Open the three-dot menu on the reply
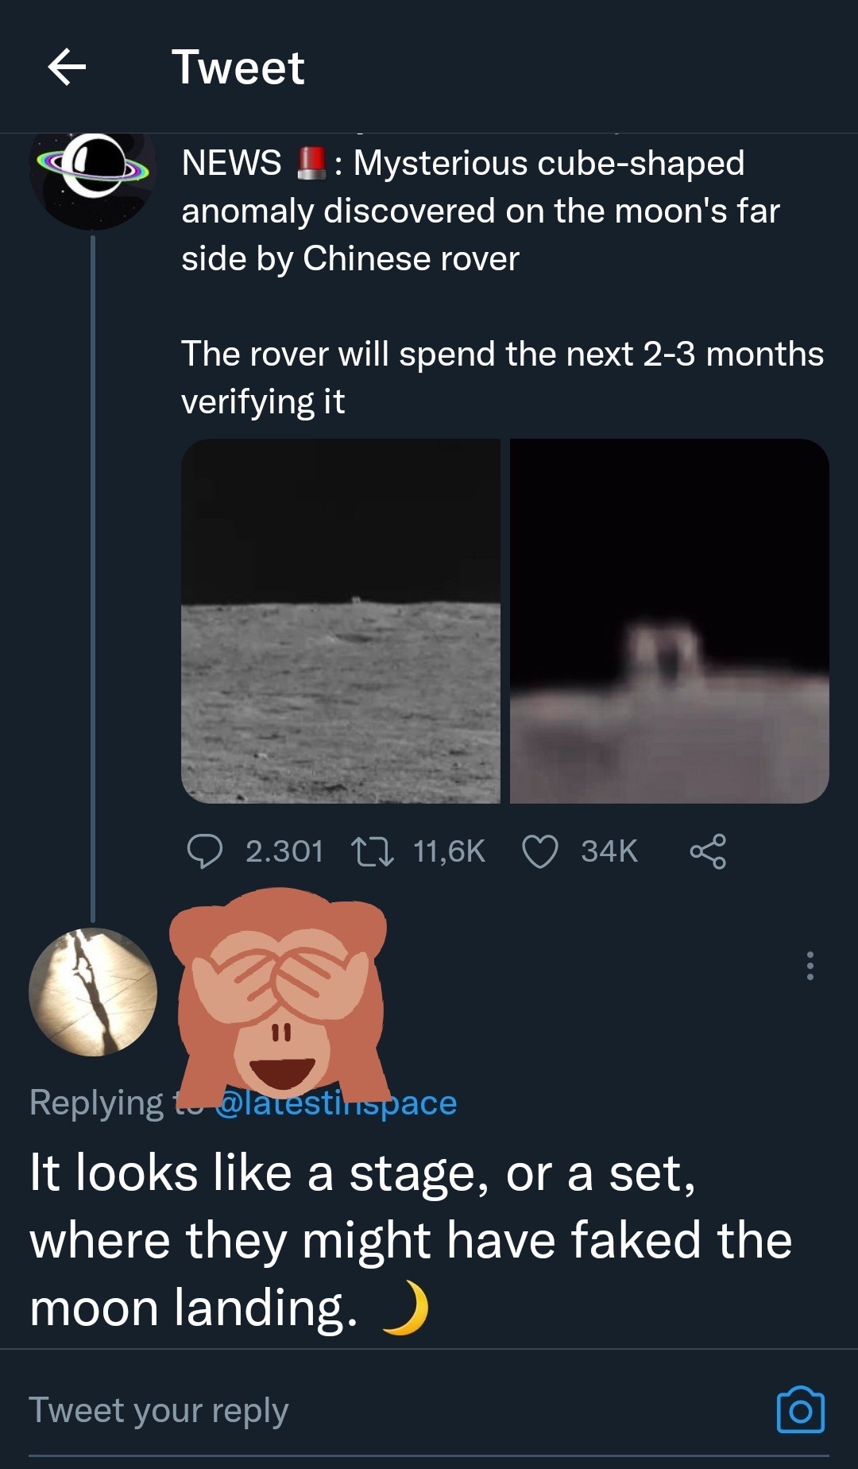The width and height of the screenshot is (858, 1469). (x=810, y=965)
